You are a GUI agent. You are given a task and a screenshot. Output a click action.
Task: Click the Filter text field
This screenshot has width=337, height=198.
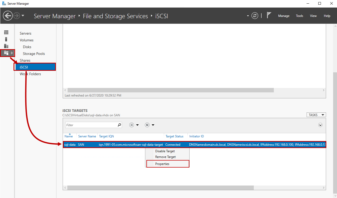(91, 125)
